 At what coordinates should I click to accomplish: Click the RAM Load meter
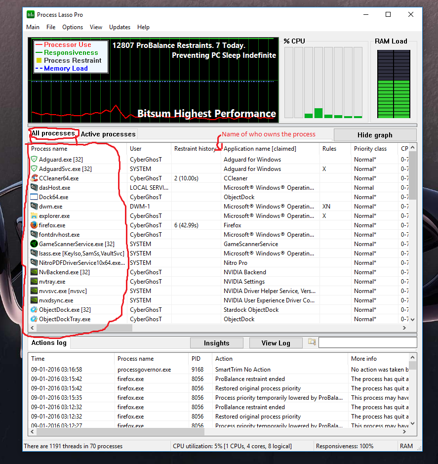point(394,84)
